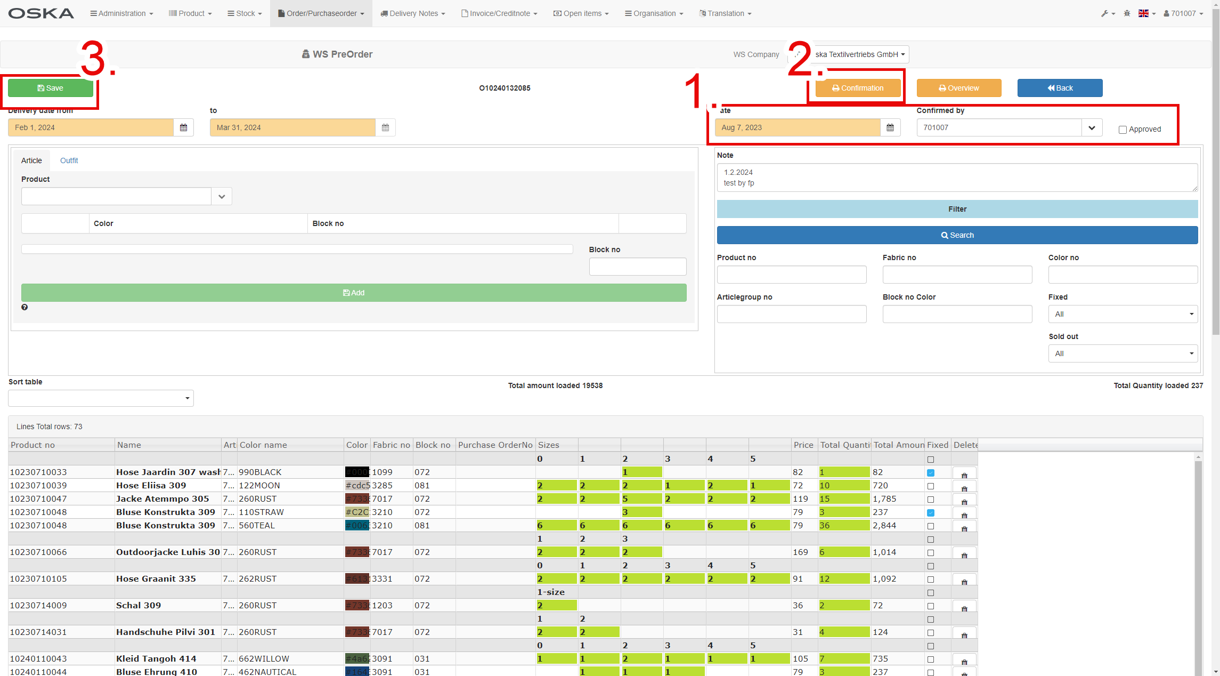Expand the Product combo box arrow

coord(222,196)
